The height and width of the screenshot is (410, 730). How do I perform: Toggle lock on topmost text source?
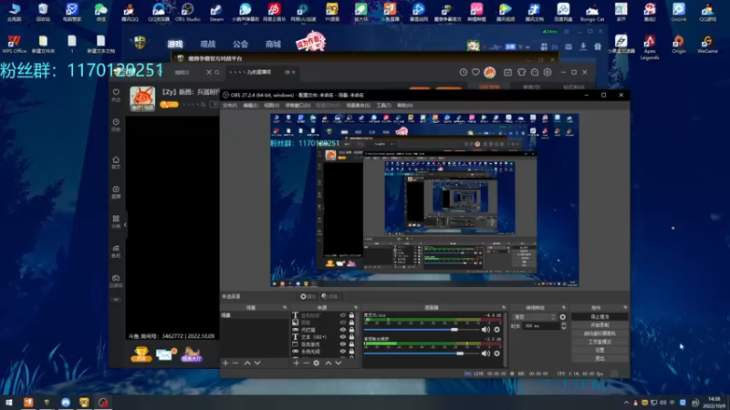351,315
